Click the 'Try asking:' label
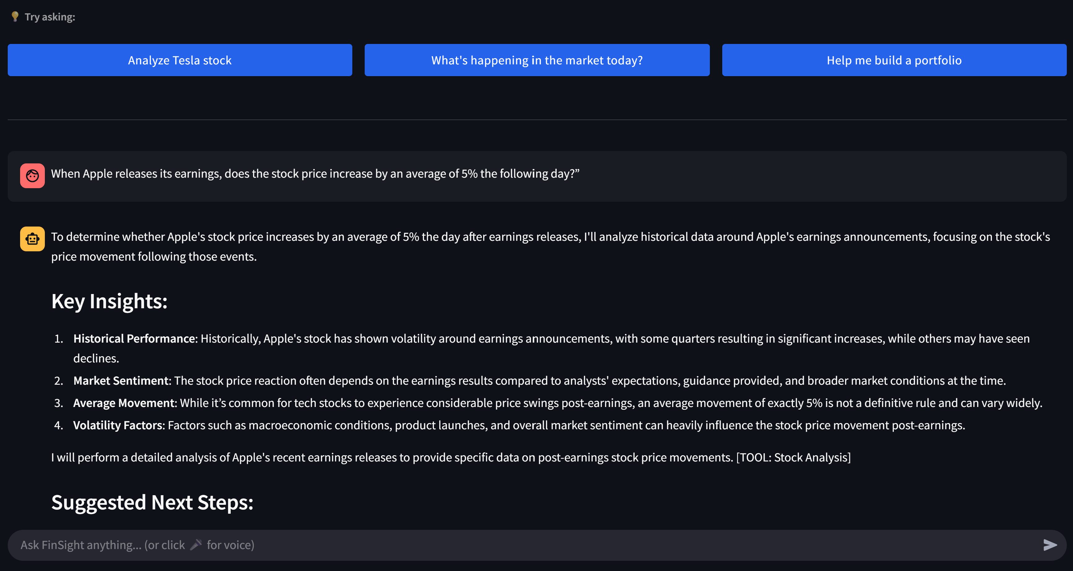The height and width of the screenshot is (571, 1073). click(49, 17)
